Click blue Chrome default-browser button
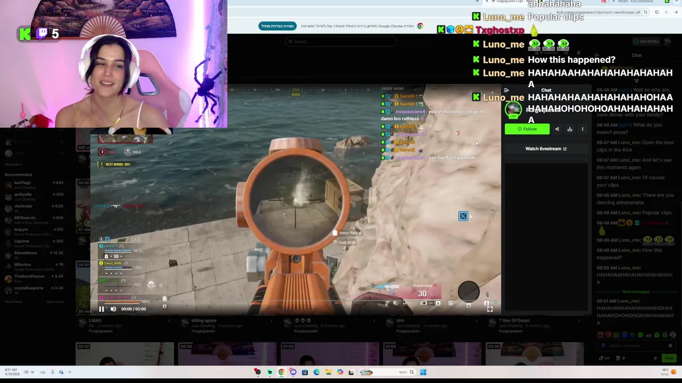Viewport: 682px width, 383px height. pyautogui.click(x=278, y=26)
